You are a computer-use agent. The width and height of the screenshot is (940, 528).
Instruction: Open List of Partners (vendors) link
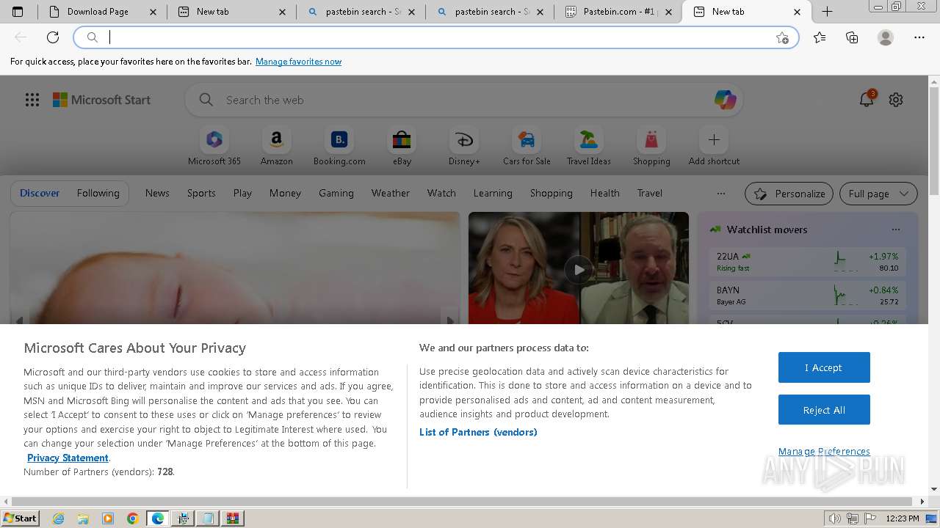click(478, 432)
